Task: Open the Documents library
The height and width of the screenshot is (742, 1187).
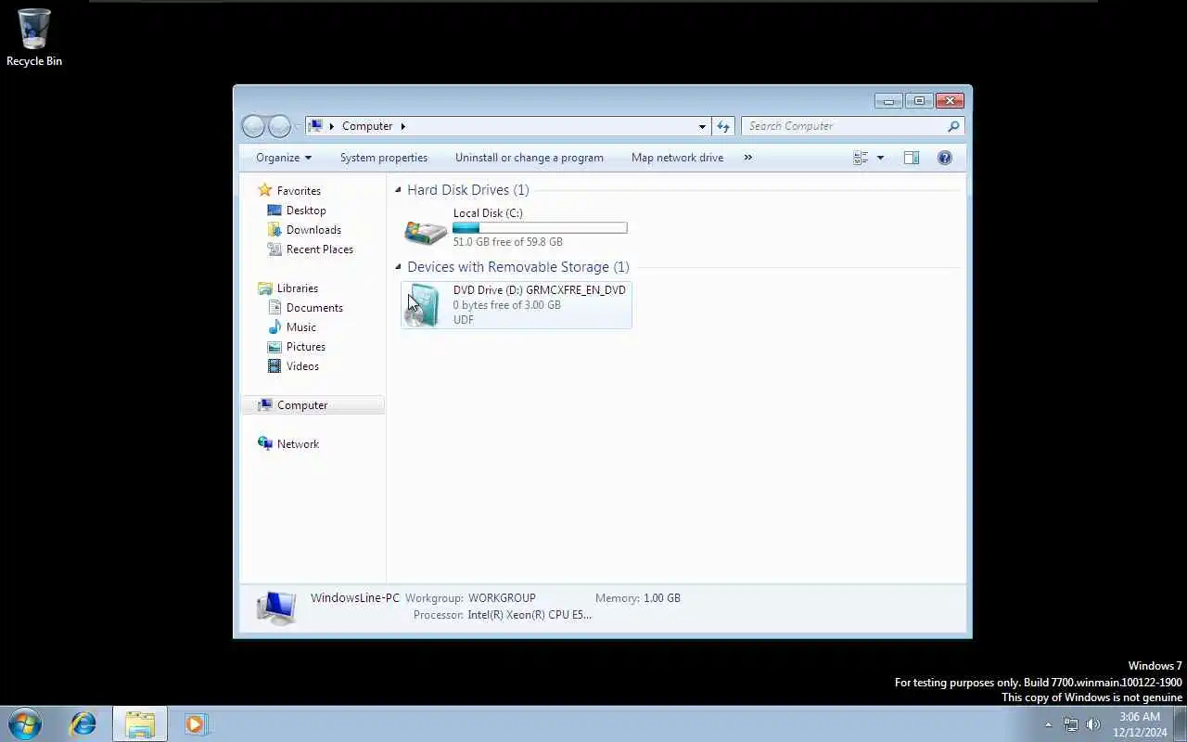Action: (314, 308)
